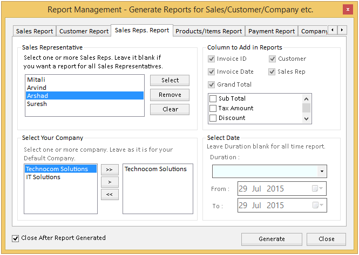Open the To date calendar picker
This screenshot has width=359, height=255.
point(318,205)
